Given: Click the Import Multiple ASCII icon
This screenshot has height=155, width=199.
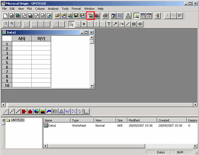Looking at the screenshot, I should point(97,16).
